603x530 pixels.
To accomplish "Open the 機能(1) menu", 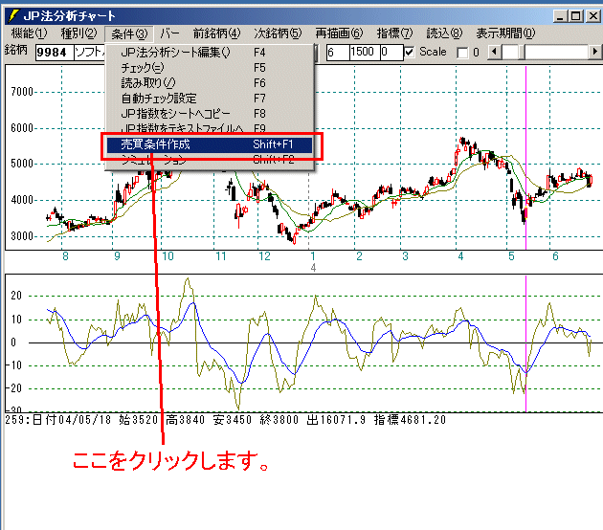I will [x=29, y=33].
